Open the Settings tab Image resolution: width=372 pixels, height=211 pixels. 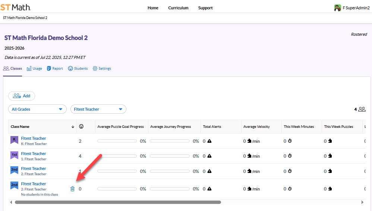point(102,69)
